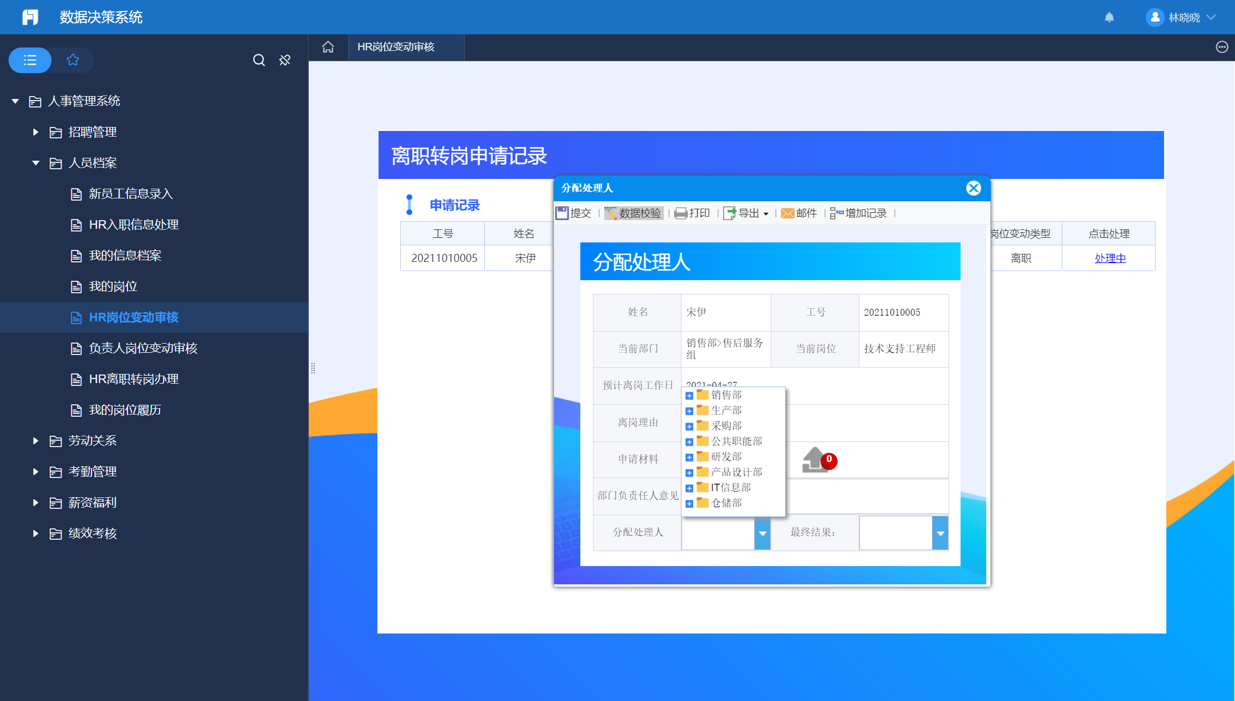
Task: Open the 最终结果 dropdown arrow
Action: tap(940, 533)
